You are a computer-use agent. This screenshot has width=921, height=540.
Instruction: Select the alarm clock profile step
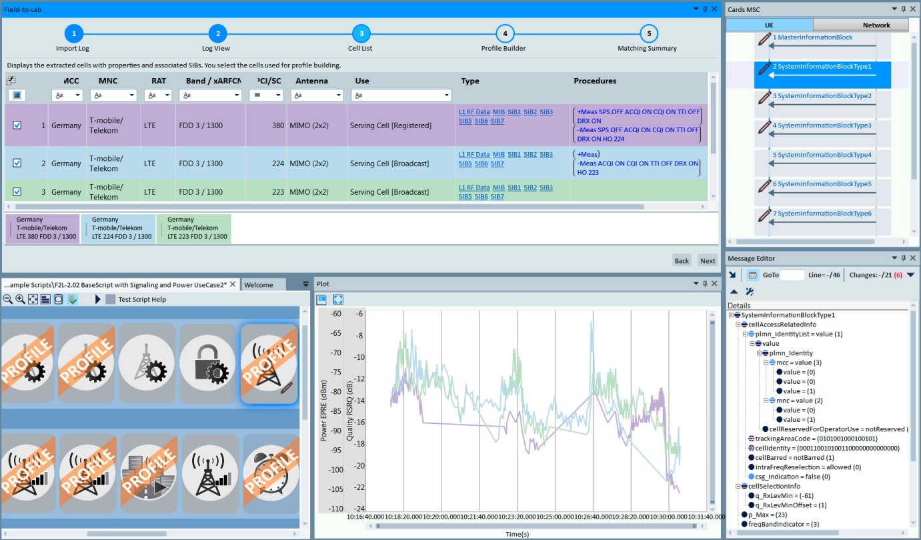(x=270, y=474)
